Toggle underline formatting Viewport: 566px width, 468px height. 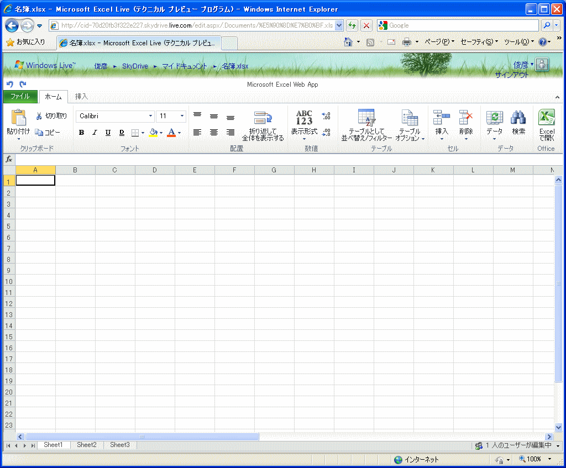point(108,133)
